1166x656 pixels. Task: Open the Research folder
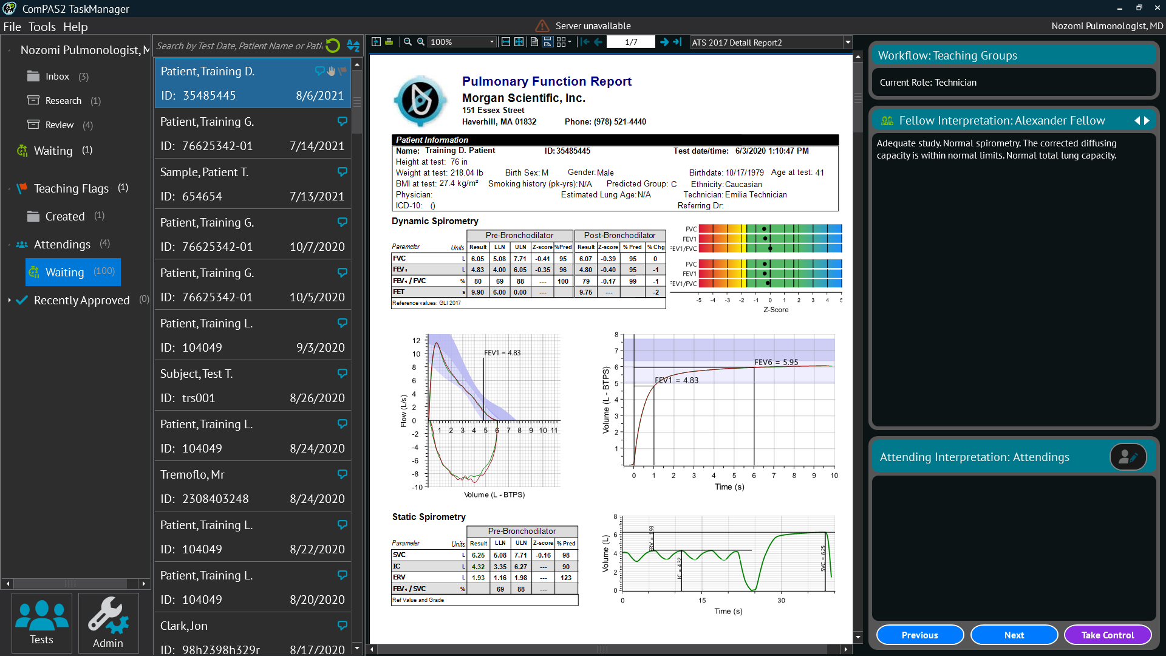pos(64,101)
